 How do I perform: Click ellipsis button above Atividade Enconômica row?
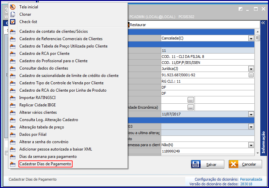(x=191, y=100)
